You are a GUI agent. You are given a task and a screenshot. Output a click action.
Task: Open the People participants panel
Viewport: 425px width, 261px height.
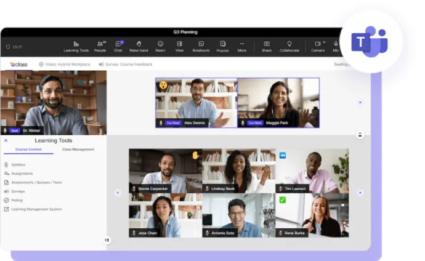click(x=100, y=46)
